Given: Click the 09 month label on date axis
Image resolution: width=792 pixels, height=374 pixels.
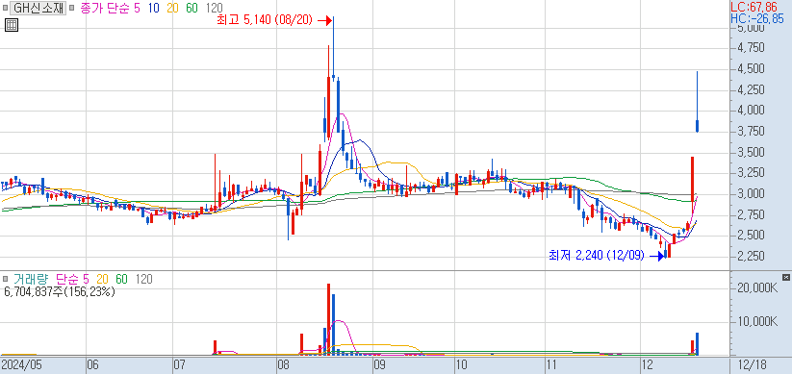Looking at the screenshot, I should [x=379, y=364].
